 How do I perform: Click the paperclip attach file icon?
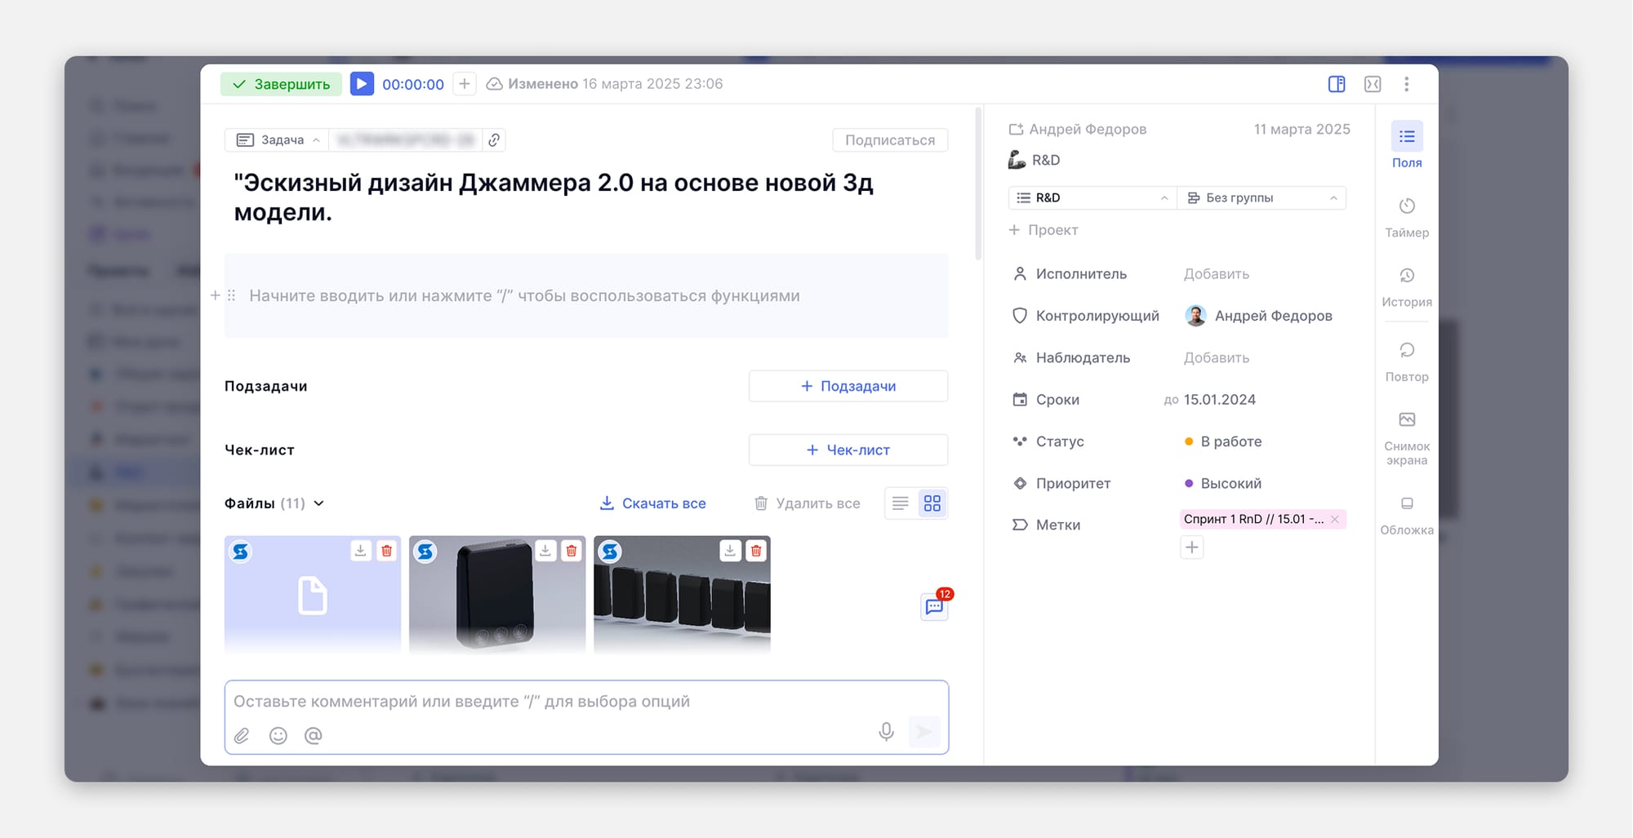click(242, 735)
